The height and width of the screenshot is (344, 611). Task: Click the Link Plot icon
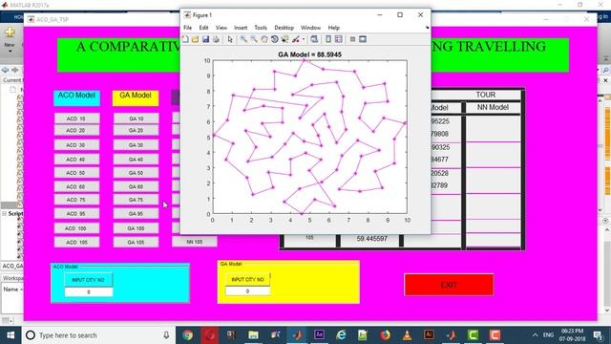click(x=314, y=39)
